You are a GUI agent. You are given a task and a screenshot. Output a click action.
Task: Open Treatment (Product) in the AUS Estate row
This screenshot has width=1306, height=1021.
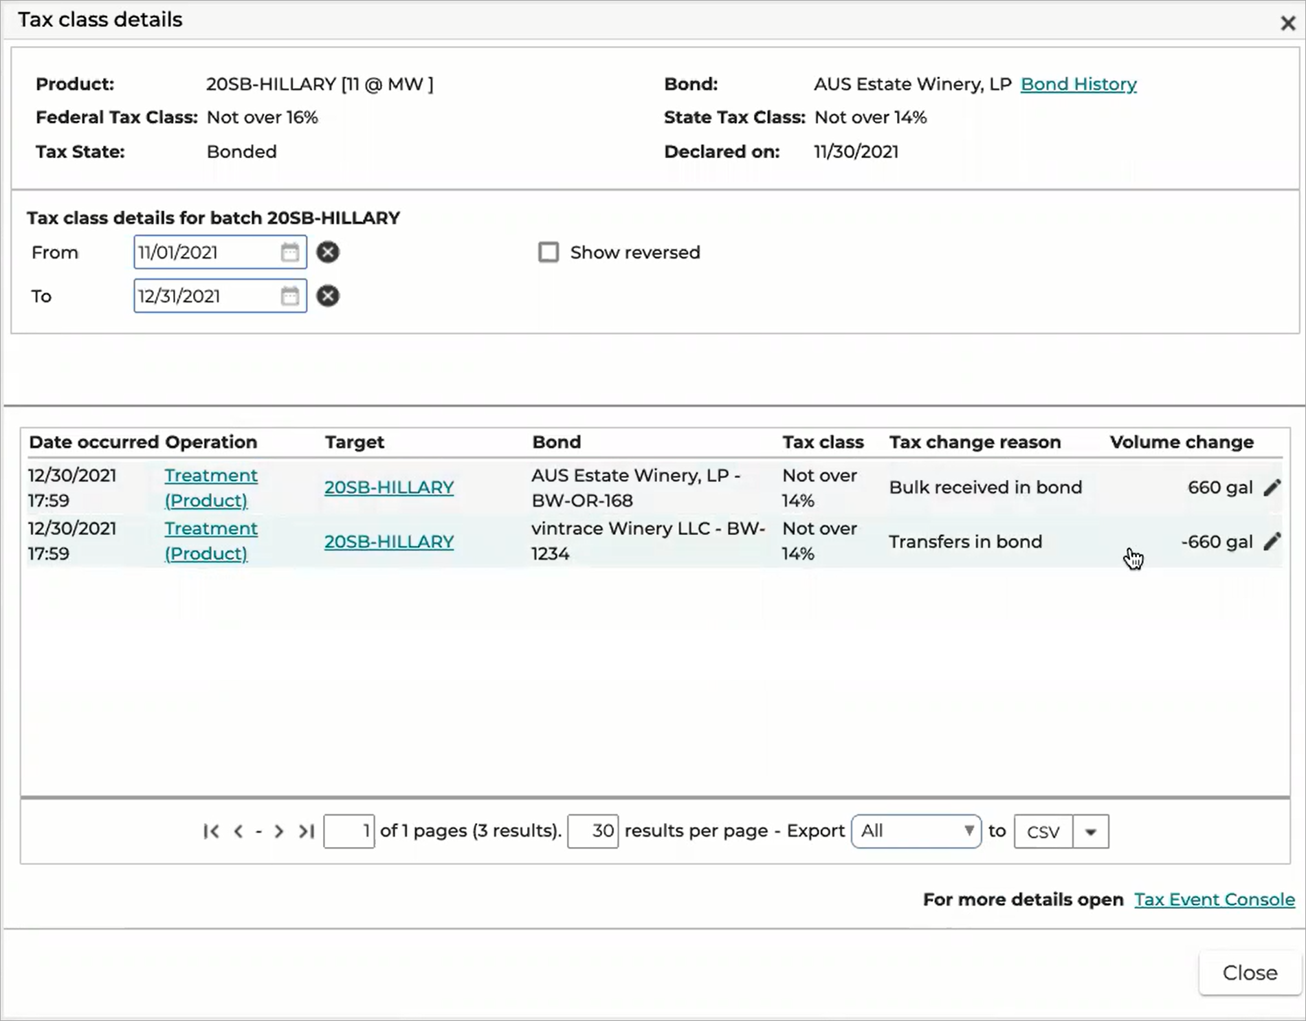(211, 487)
